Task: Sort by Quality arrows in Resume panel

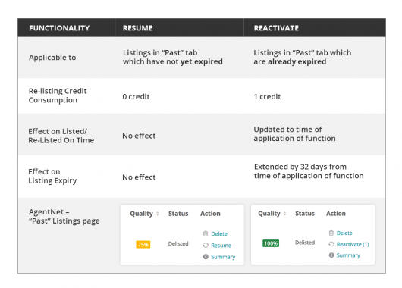Action: tap(158, 214)
